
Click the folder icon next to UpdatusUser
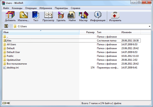pyautogui.click(x=5, y=60)
